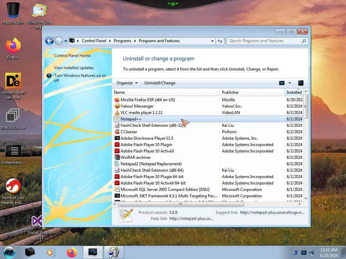The width and height of the screenshot is (346, 259).
Task: Expand arrow after Programs breadcrumb
Action: point(135,41)
